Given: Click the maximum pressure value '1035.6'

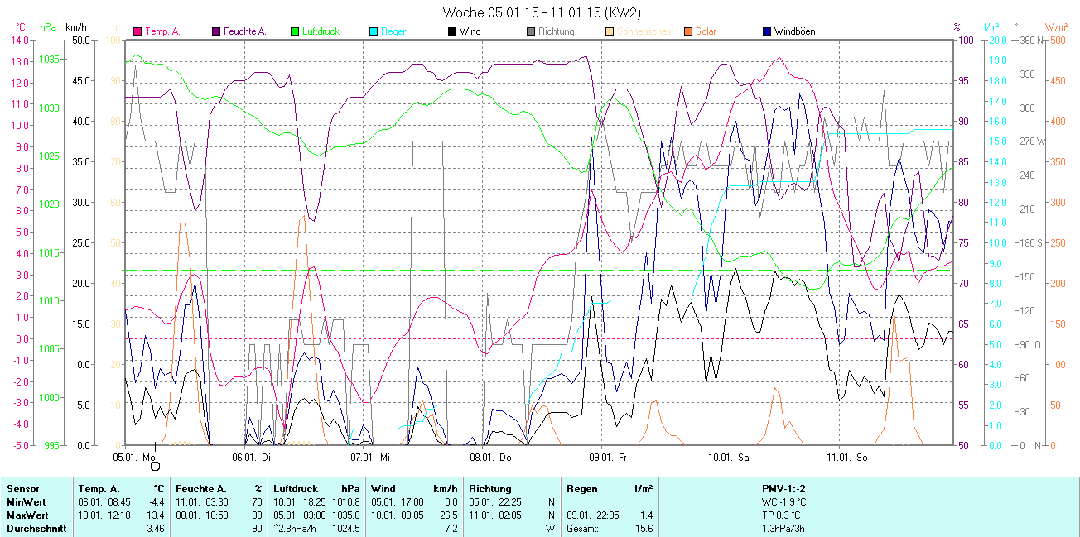Looking at the screenshot, I should pyautogui.click(x=347, y=515).
